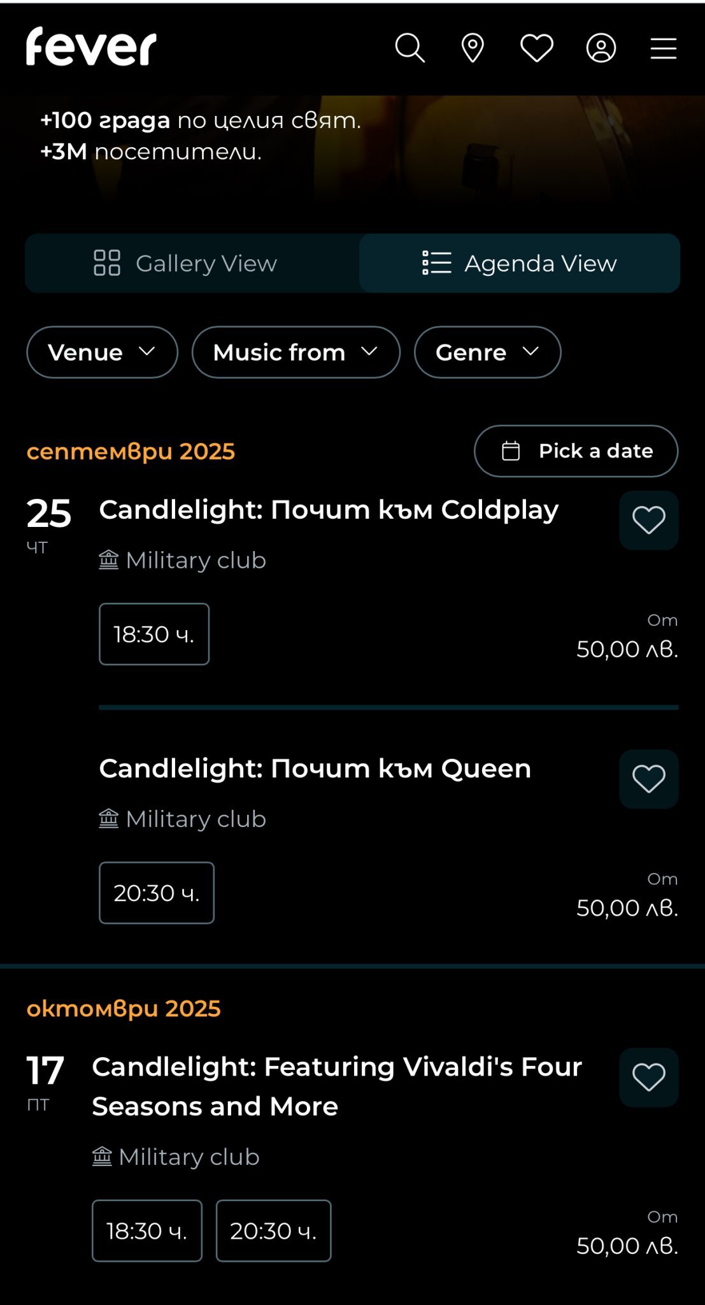The image size is (705, 1305).
Task: Open the Genre filter dropdown
Action: 487,352
